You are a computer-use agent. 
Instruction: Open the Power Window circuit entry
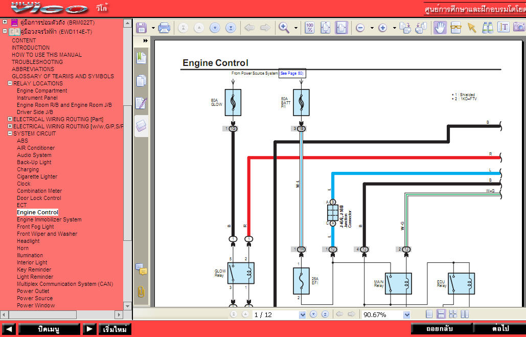click(36, 305)
